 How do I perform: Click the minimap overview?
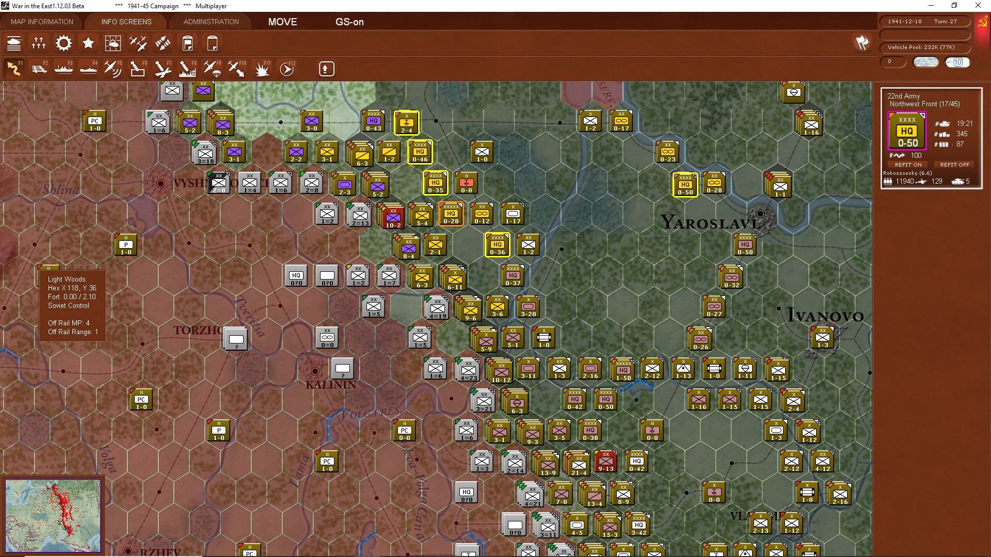(53, 515)
